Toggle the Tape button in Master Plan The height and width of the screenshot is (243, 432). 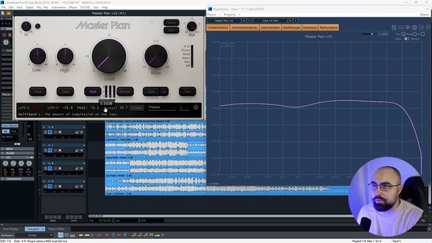coord(188,92)
